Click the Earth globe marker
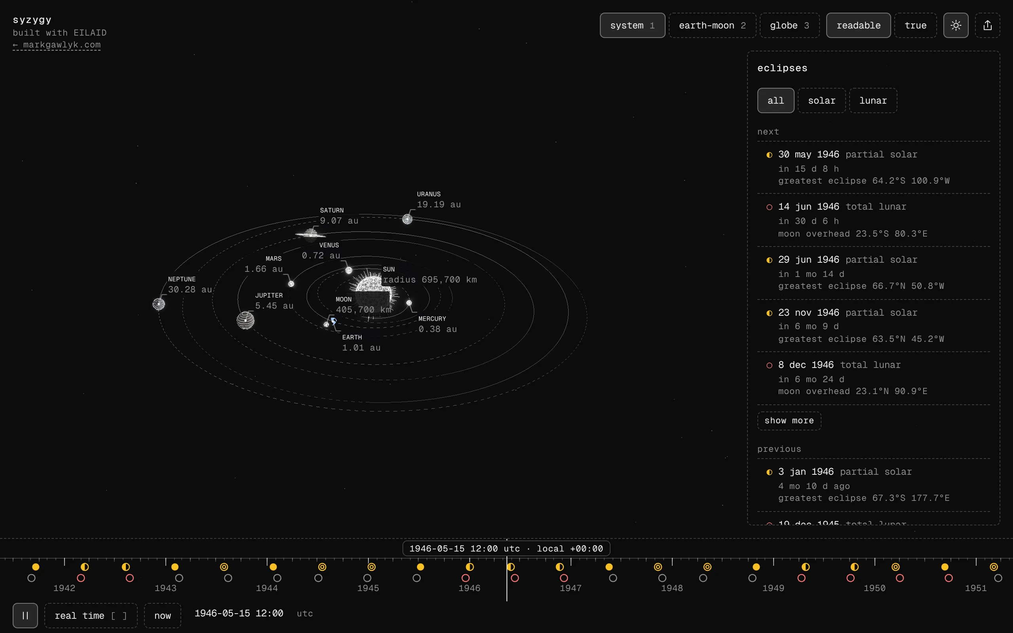The image size is (1013, 633). click(x=334, y=321)
